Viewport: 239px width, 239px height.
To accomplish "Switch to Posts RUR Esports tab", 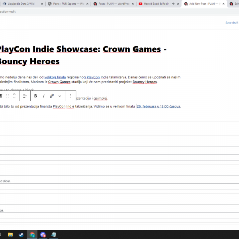I will 69,4.
